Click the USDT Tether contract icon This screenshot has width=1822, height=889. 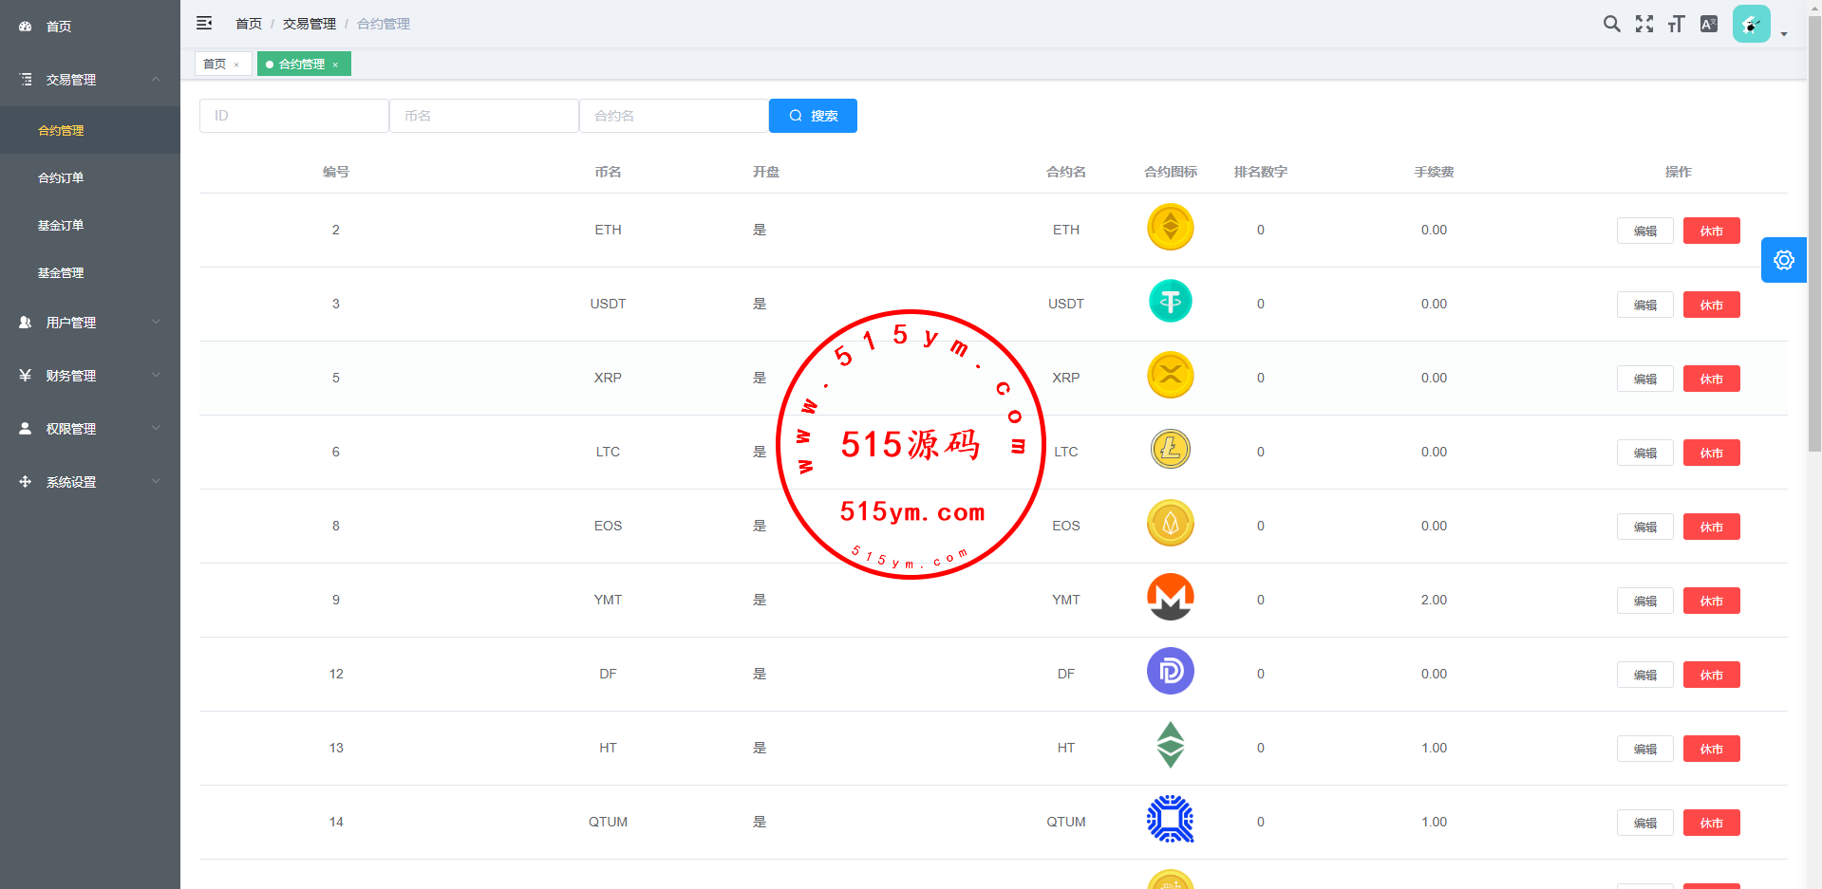(x=1170, y=302)
